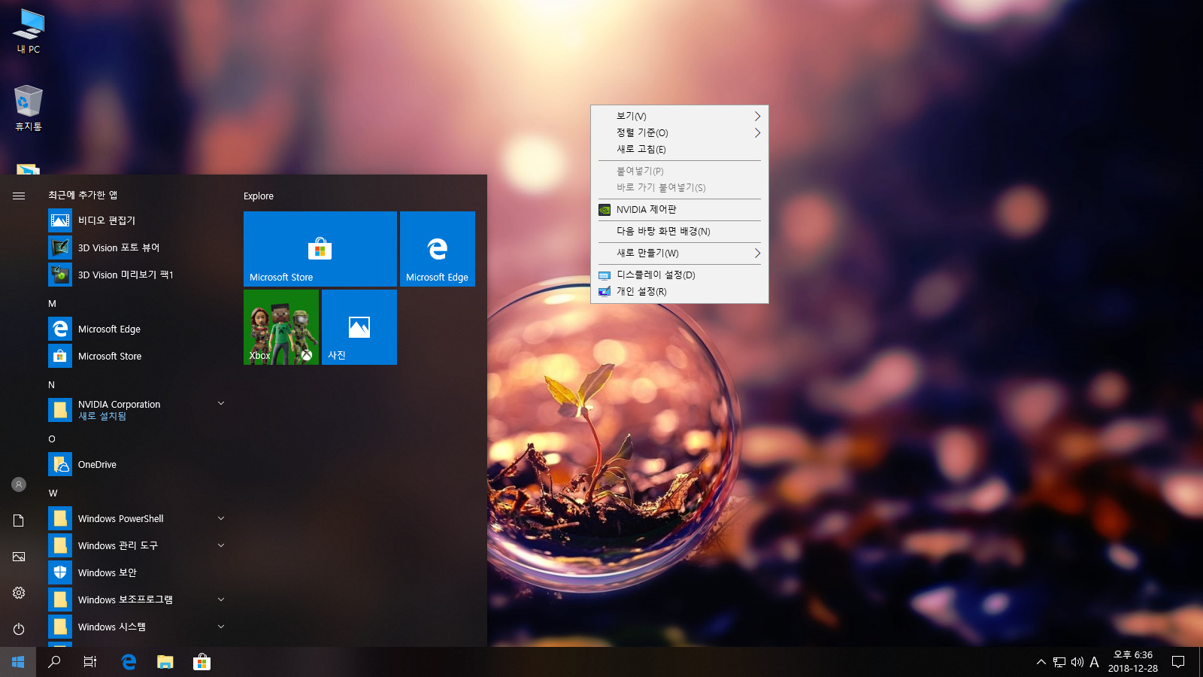Click the Explore tile group title
The height and width of the screenshot is (677, 1203).
coord(259,196)
